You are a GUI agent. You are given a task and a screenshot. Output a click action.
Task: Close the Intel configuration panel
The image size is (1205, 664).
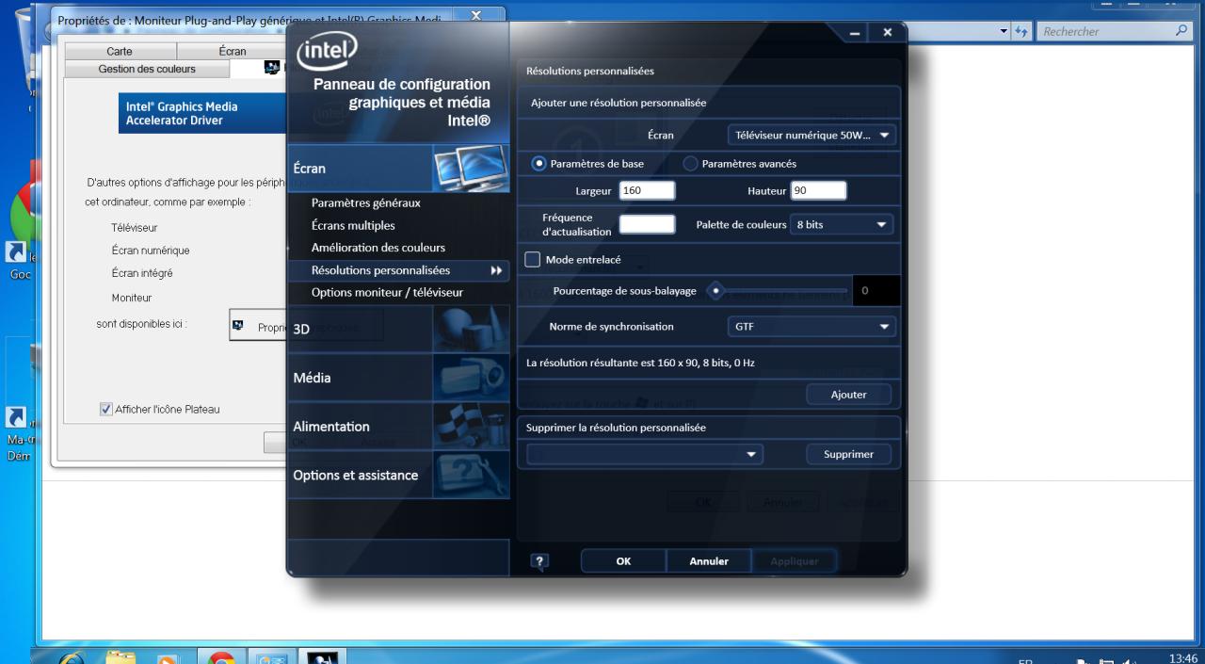coord(886,33)
